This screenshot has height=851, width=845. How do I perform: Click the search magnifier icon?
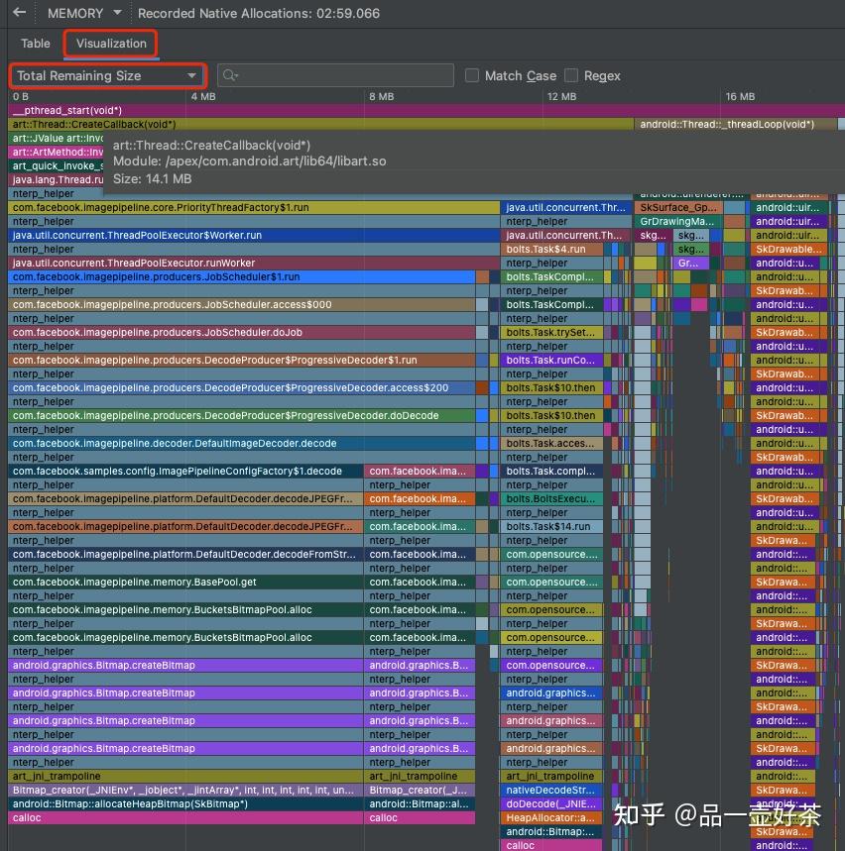230,75
